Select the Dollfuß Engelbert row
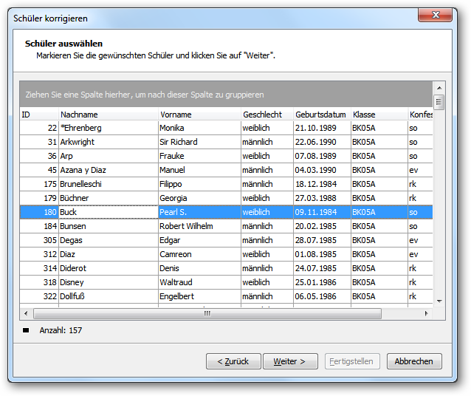This screenshot has width=471, height=396. pyautogui.click(x=226, y=296)
